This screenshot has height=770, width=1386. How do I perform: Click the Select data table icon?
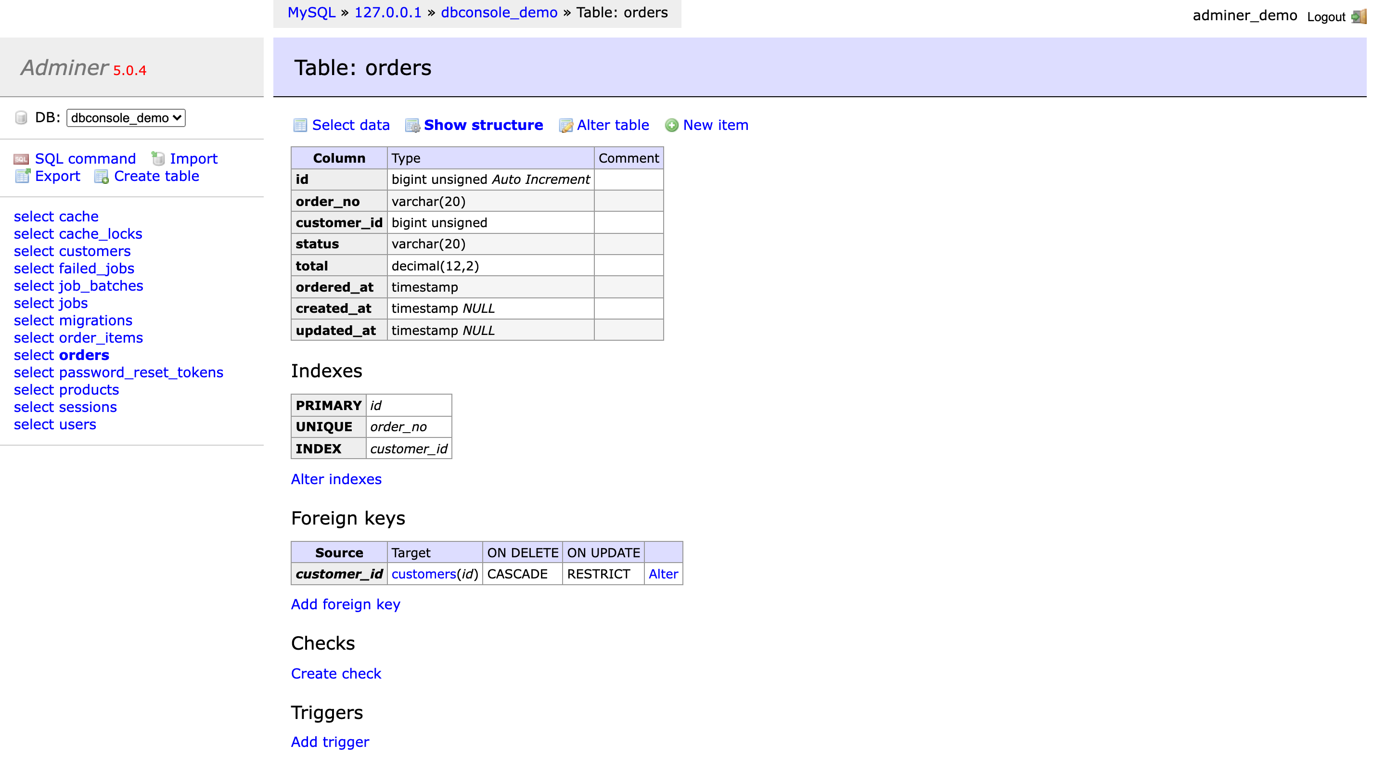(300, 126)
